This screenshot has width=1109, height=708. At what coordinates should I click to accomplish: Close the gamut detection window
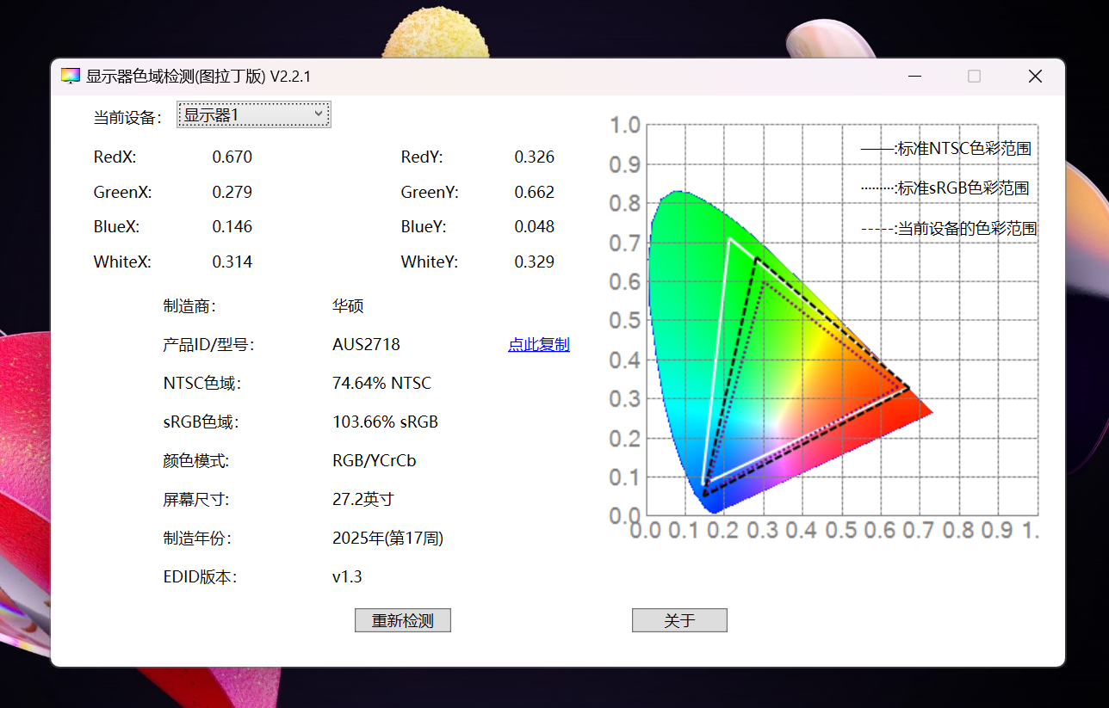tap(1035, 77)
